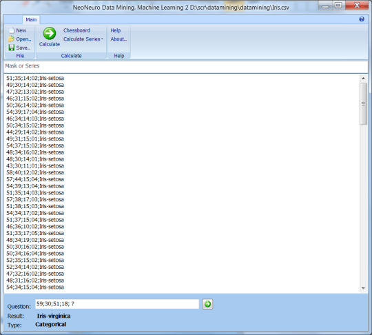The width and height of the screenshot is (372, 335).
Task: Select row 43;30;11;01;Iris-setosa
Action: pos(35,165)
